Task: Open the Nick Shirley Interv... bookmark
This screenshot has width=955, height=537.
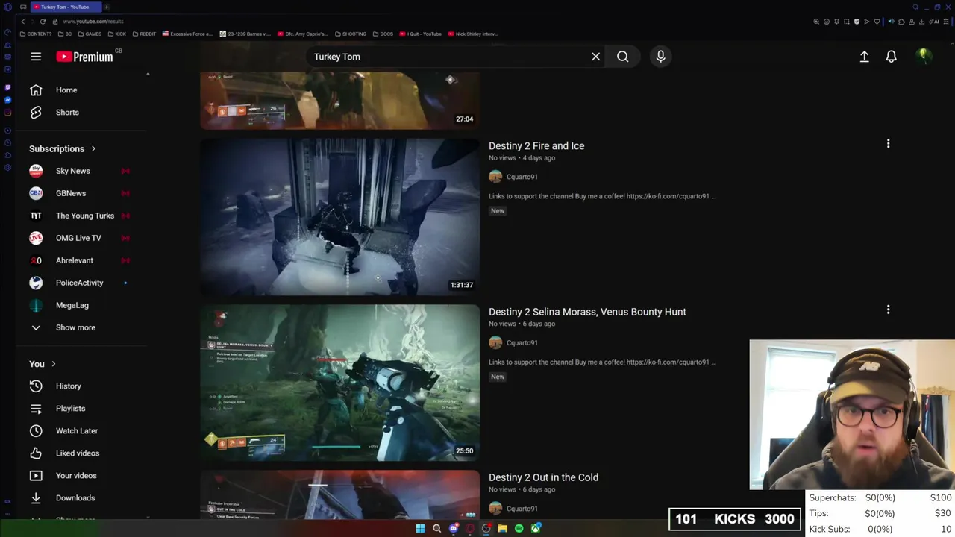Action: tap(473, 34)
